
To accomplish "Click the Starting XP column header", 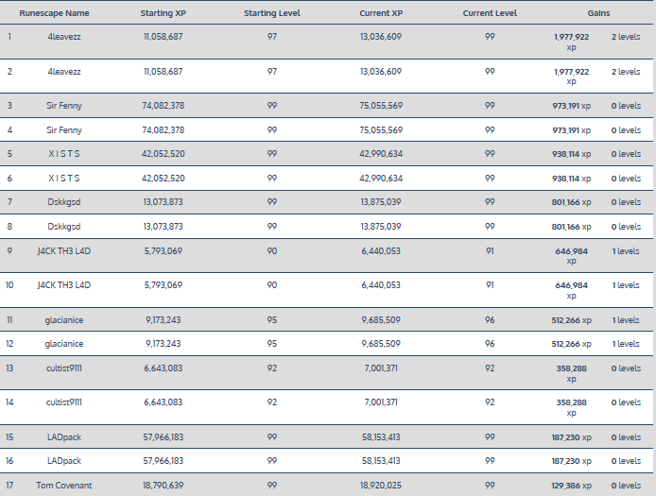I will pyautogui.click(x=163, y=14).
